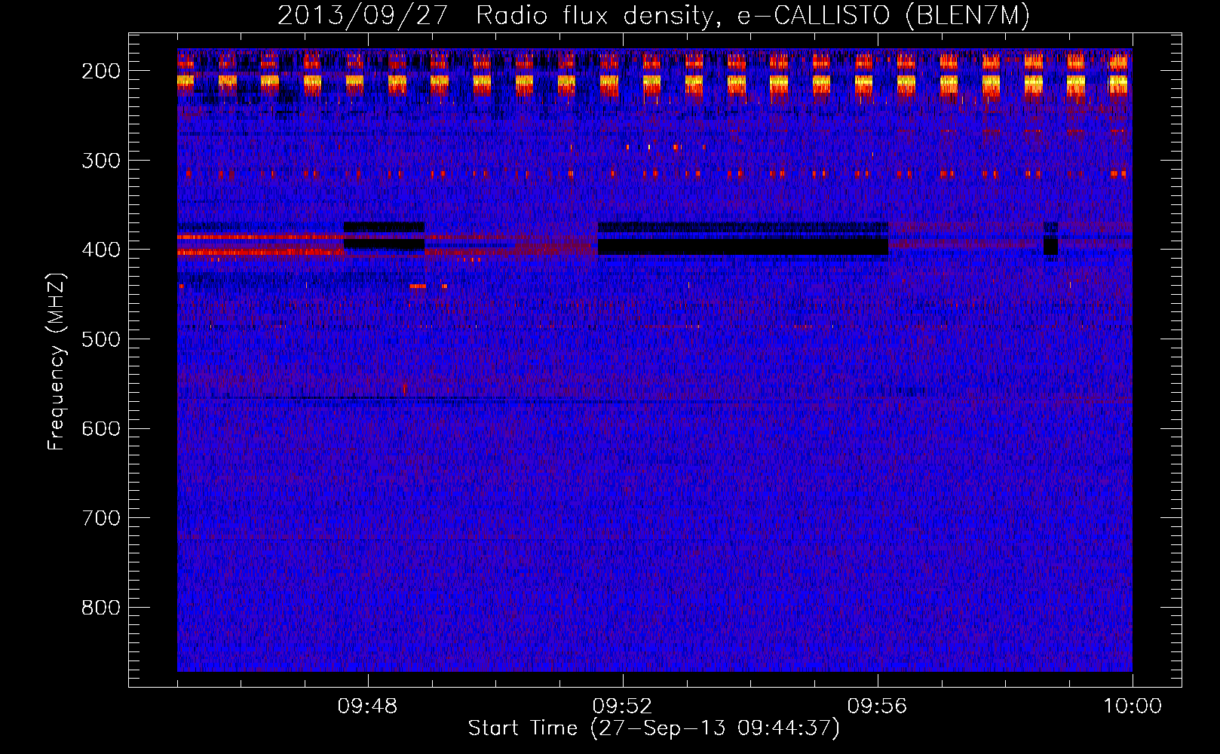Select the 800 frequency tick label
Screen dimensions: 1220x754
101,608
